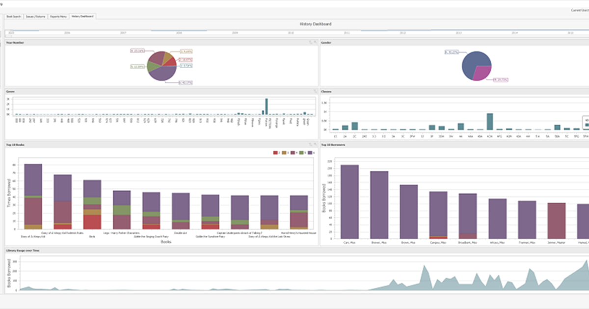The image size is (589, 309).
Task: Open the Book Search tab
Action: pos(13,16)
